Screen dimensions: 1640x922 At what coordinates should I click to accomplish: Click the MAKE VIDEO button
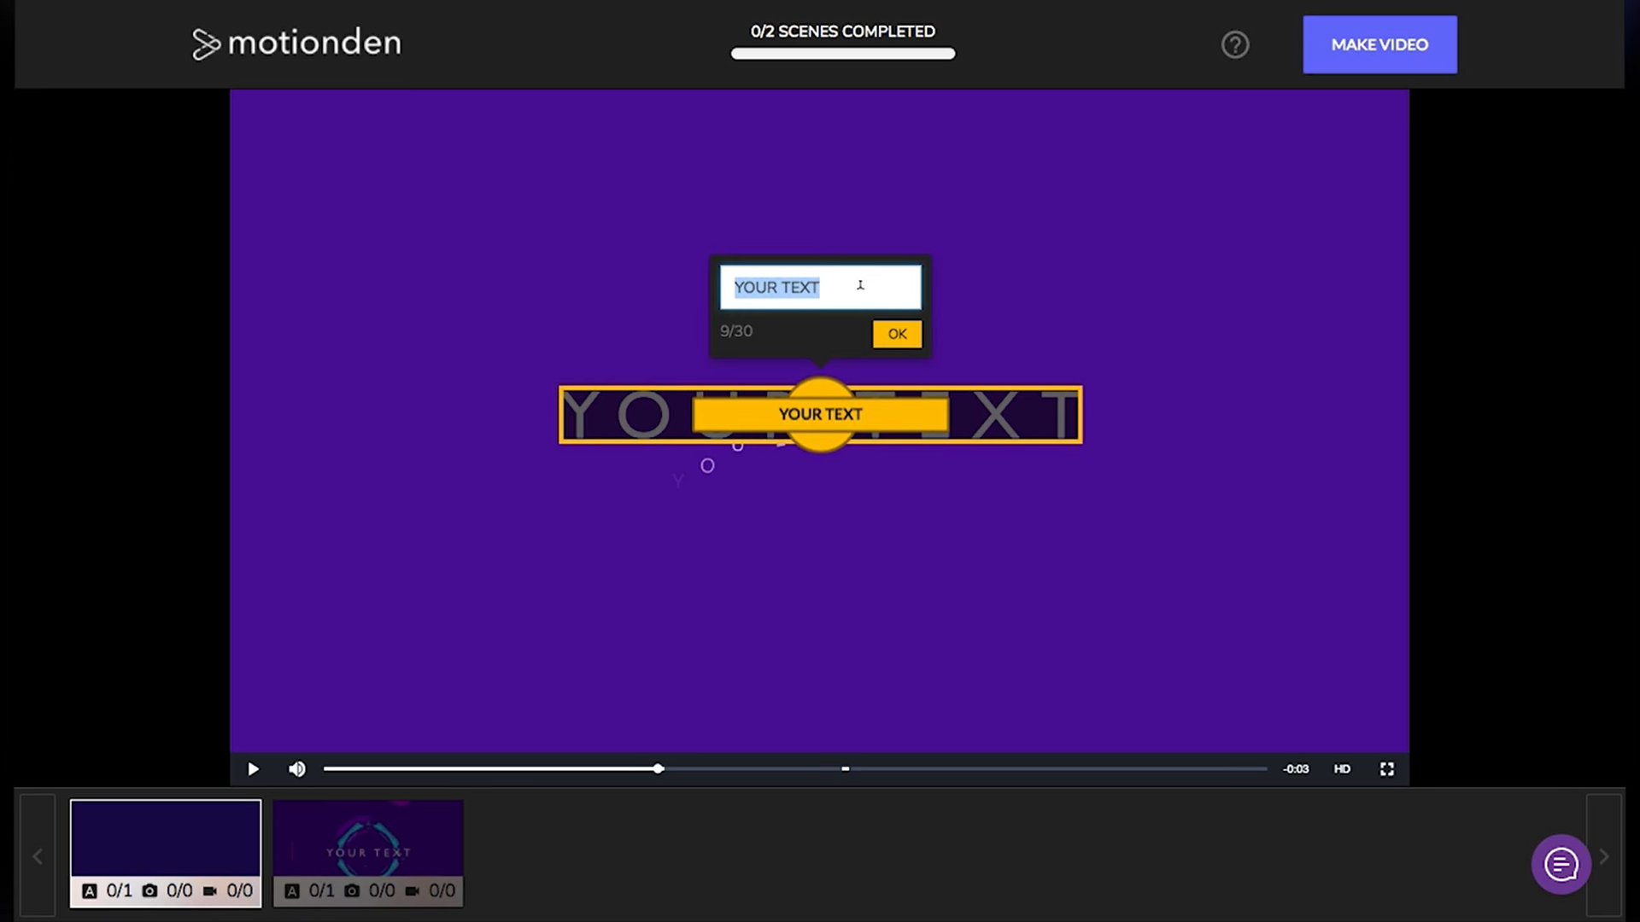[1379, 44]
